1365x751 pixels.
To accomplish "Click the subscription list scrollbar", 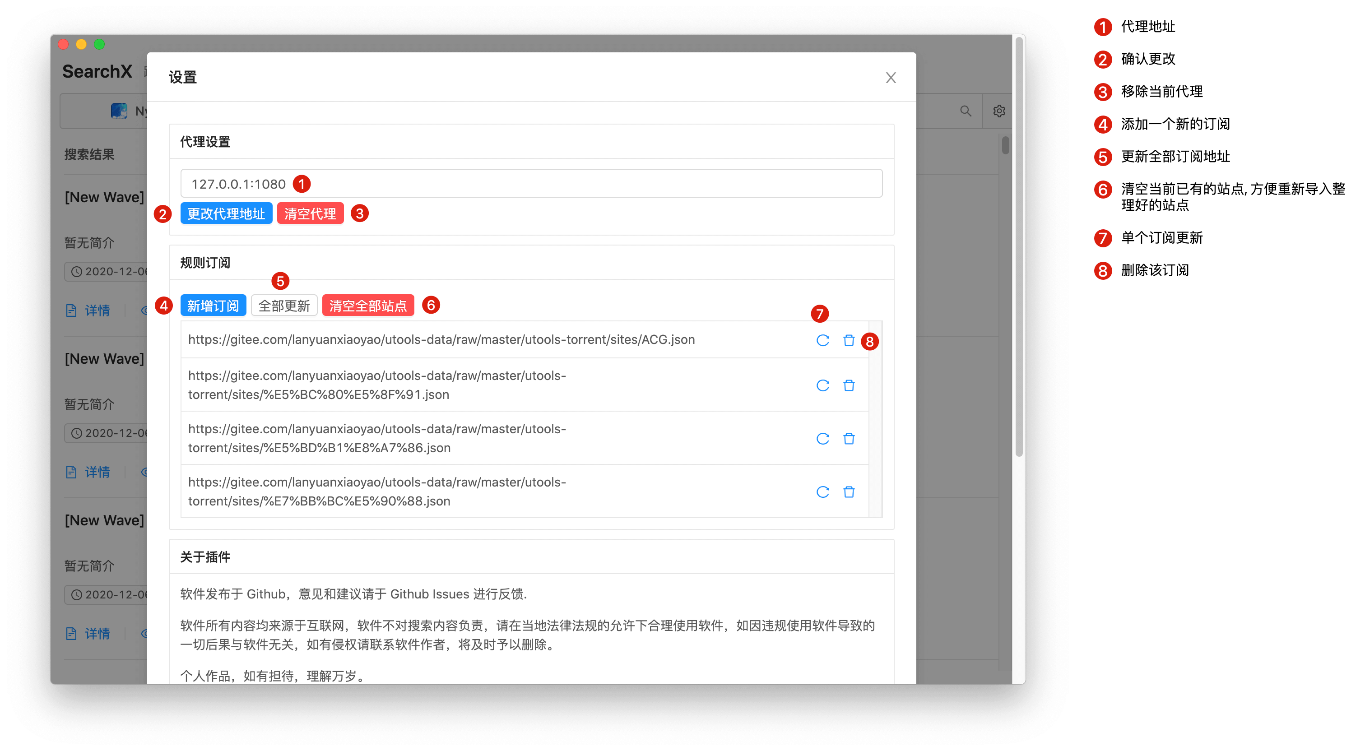I will point(875,419).
